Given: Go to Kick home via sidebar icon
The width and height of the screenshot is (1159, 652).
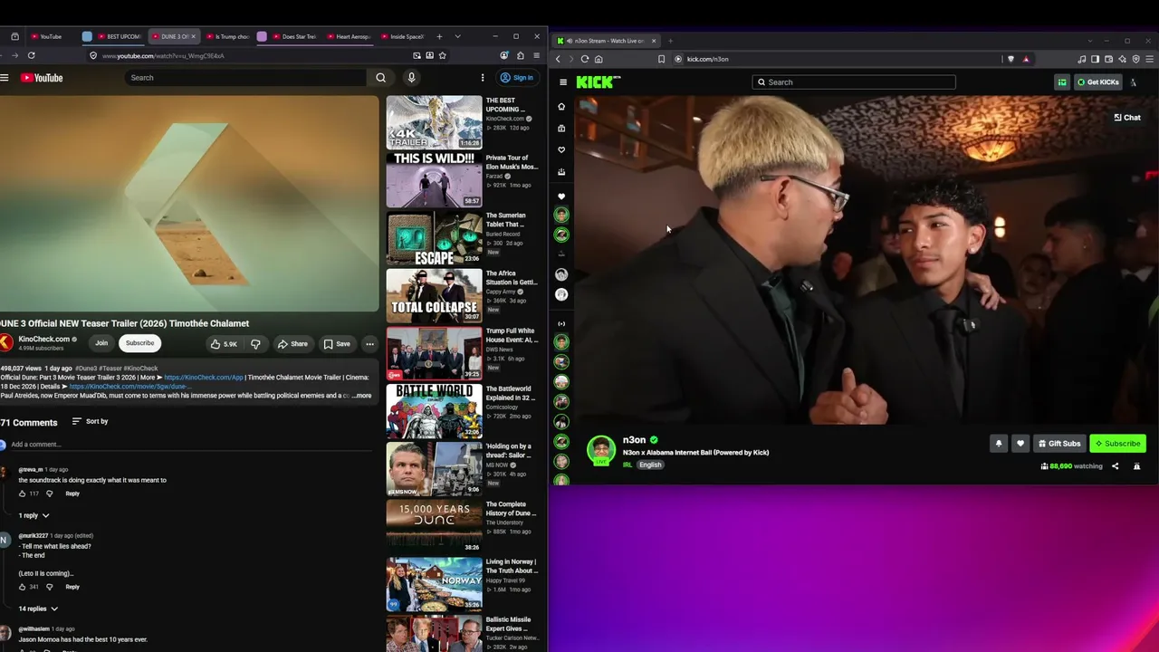Looking at the screenshot, I should pyautogui.click(x=561, y=107).
